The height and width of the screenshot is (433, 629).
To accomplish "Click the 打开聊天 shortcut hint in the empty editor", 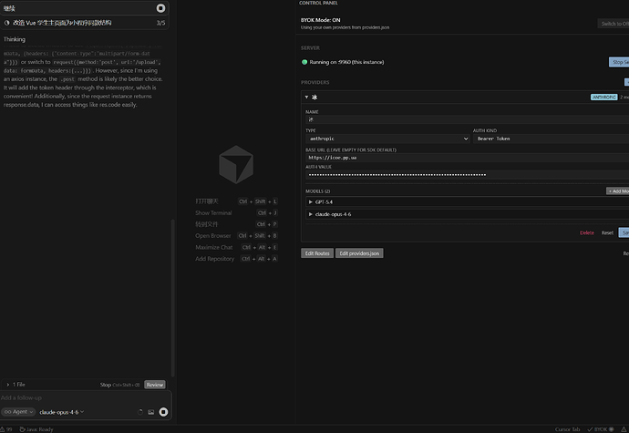I will click(x=236, y=201).
